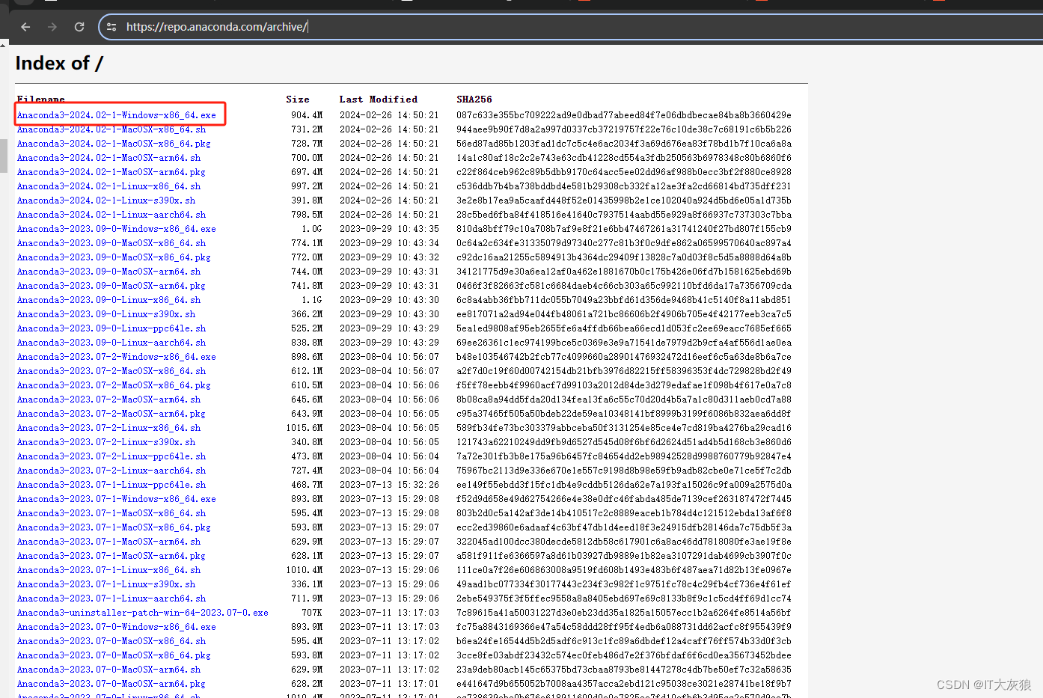Open Anaconda3-2024.02-1-Linux-aarch64.sh link

click(x=111, y=215)
